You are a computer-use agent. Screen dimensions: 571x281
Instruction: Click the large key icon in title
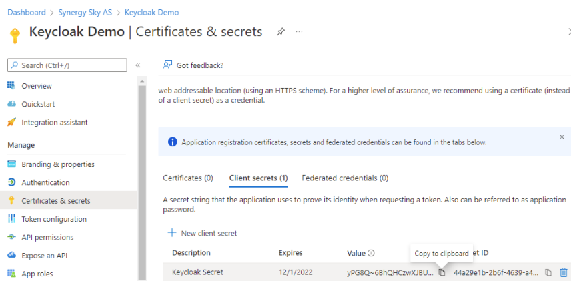coord(15,36)
